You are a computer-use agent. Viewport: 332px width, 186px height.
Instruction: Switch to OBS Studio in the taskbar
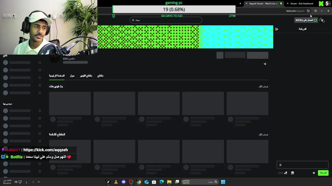click(x=131, y=182)
